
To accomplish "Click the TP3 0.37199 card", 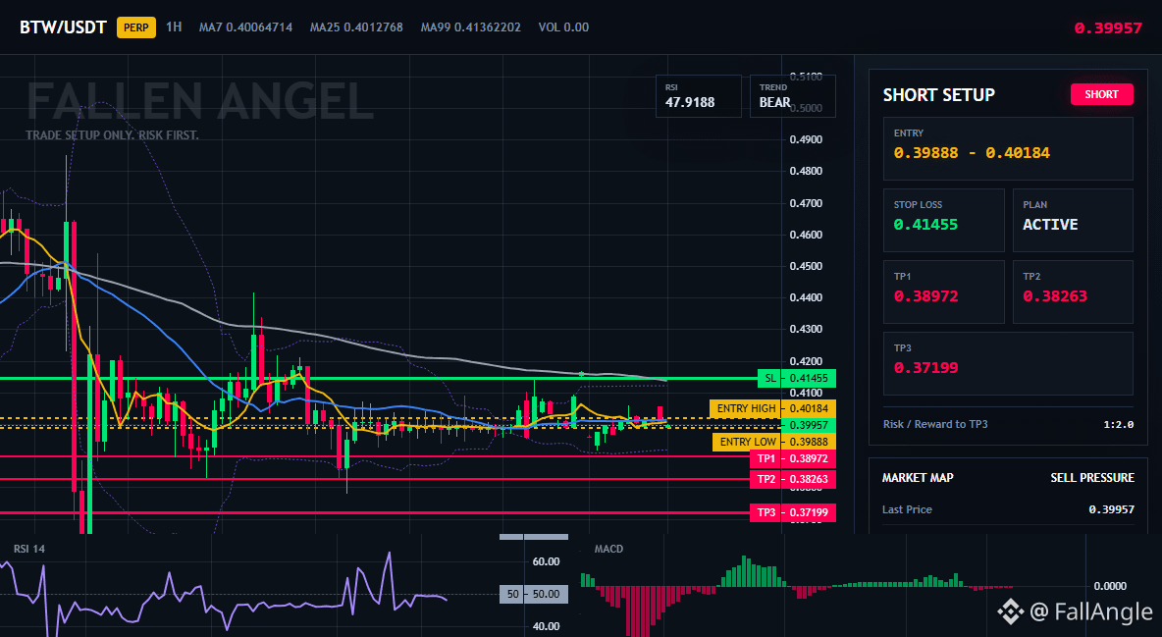I will click(x=1008, y=363).
